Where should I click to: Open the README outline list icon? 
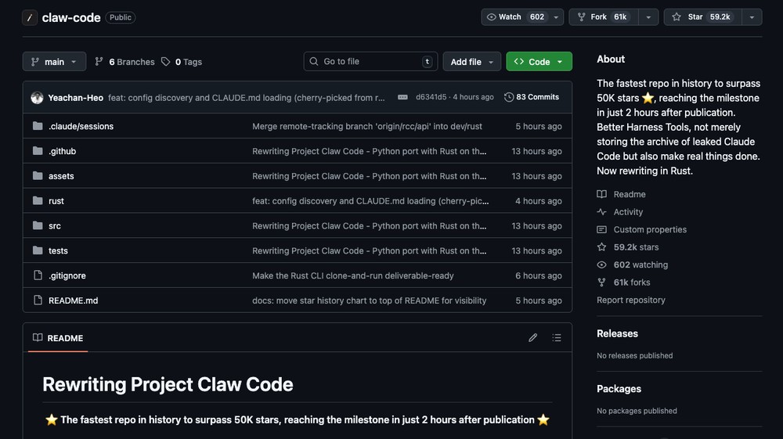tap(556, 338)
